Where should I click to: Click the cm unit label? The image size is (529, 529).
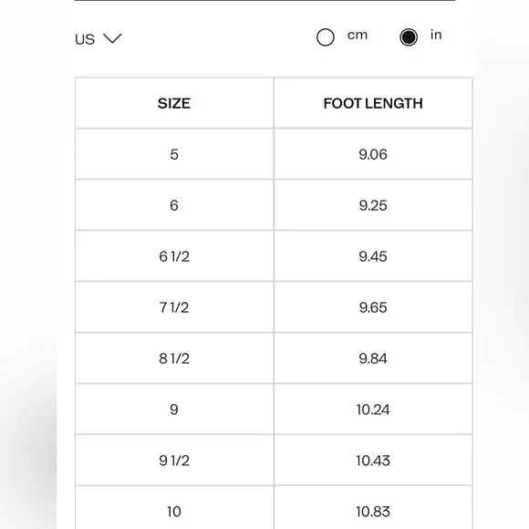point(358,35)
